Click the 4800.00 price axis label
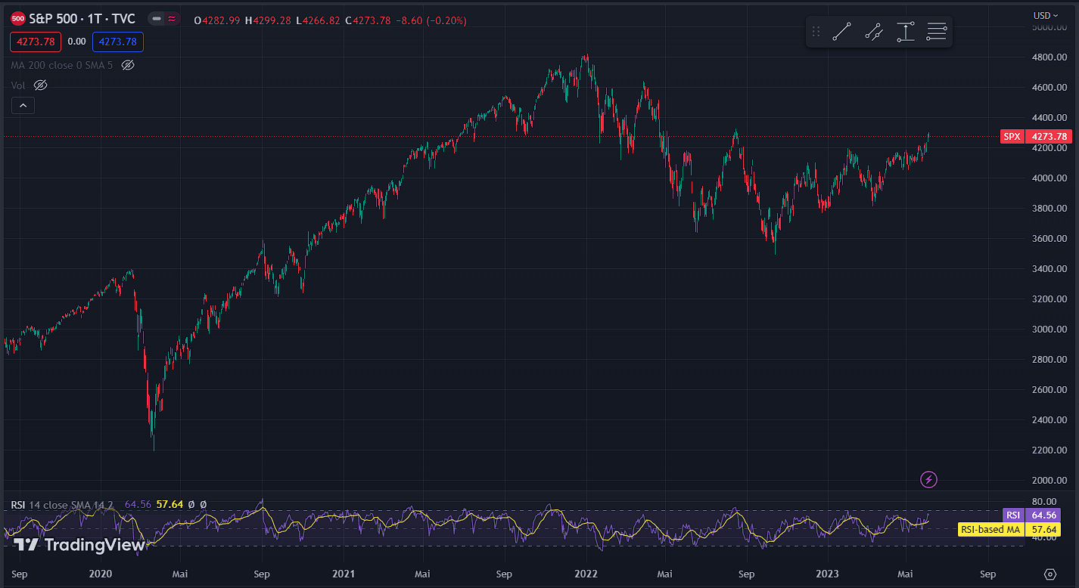The height and width of the screenshot is (588, 1079). point(1049,57)
